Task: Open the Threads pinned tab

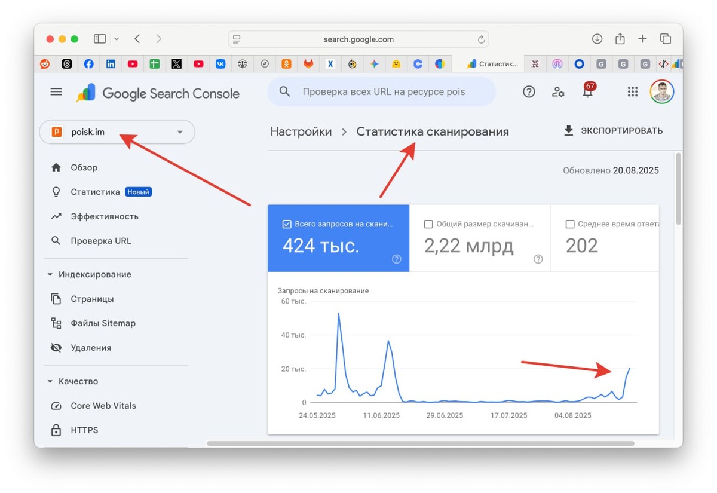Action: tap(67, 64)
